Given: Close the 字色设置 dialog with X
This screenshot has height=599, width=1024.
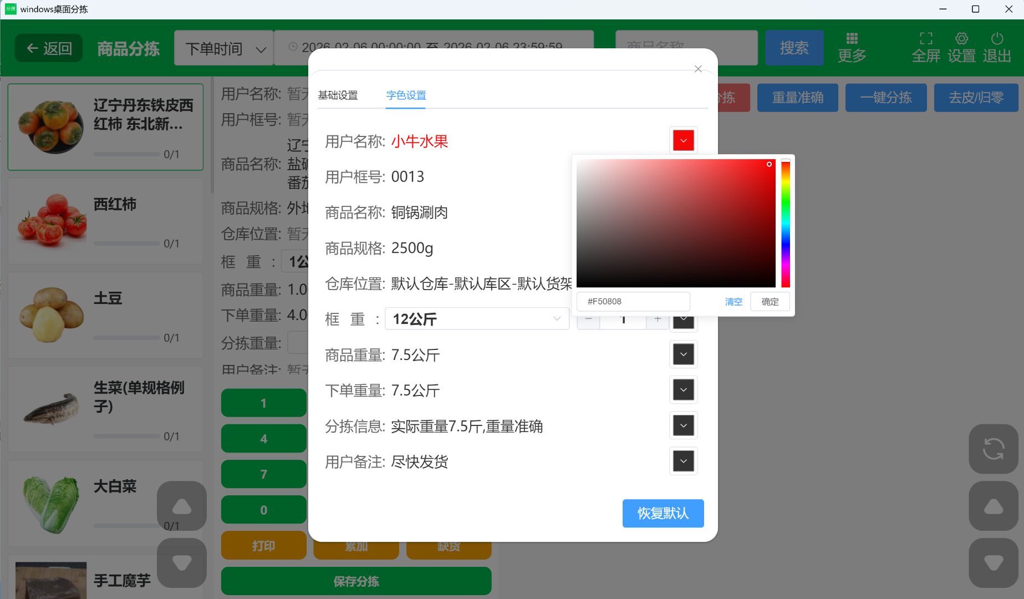Looking at the screenshot, I should click(x=698, y=69).
